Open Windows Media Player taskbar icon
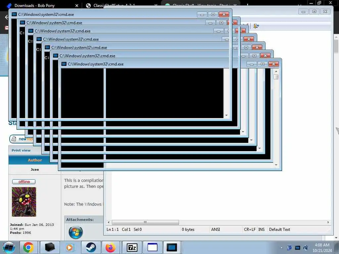This screenshot has height=254, width=339. point(70,247)
